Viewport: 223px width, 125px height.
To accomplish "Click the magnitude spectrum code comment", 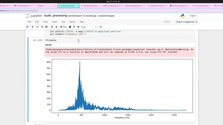I will [108, 32].
